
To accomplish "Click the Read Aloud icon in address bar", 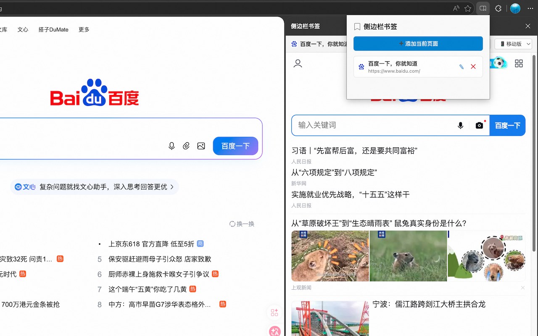I will 456,8.
